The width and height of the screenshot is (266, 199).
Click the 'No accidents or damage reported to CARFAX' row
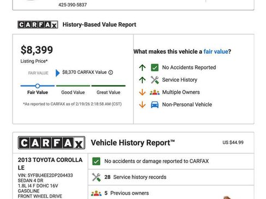[171, 161]
